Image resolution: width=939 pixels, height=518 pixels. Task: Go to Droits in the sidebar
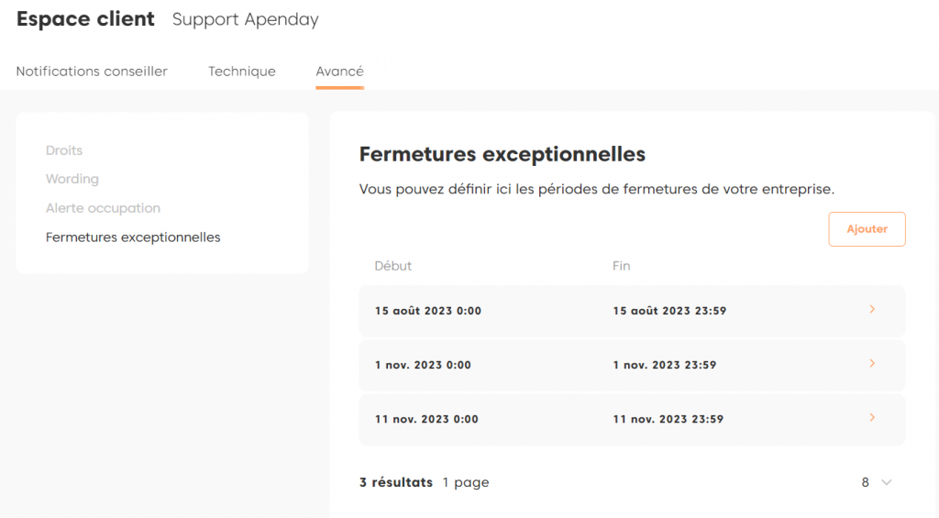coord(64,150)
